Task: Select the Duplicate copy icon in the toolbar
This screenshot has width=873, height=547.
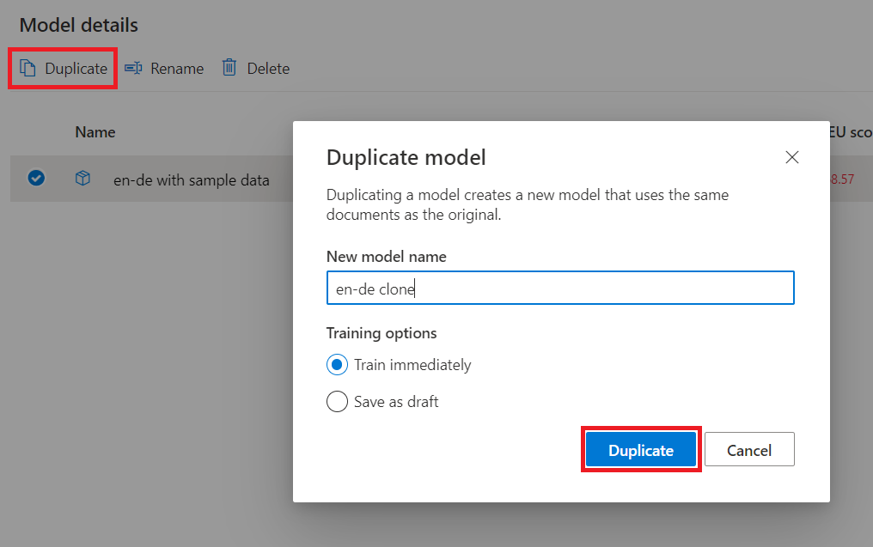Action: 28,68
